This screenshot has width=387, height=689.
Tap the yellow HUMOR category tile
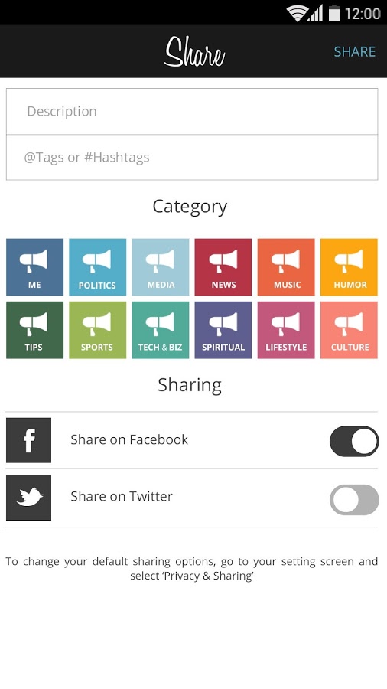coord(349,267)
